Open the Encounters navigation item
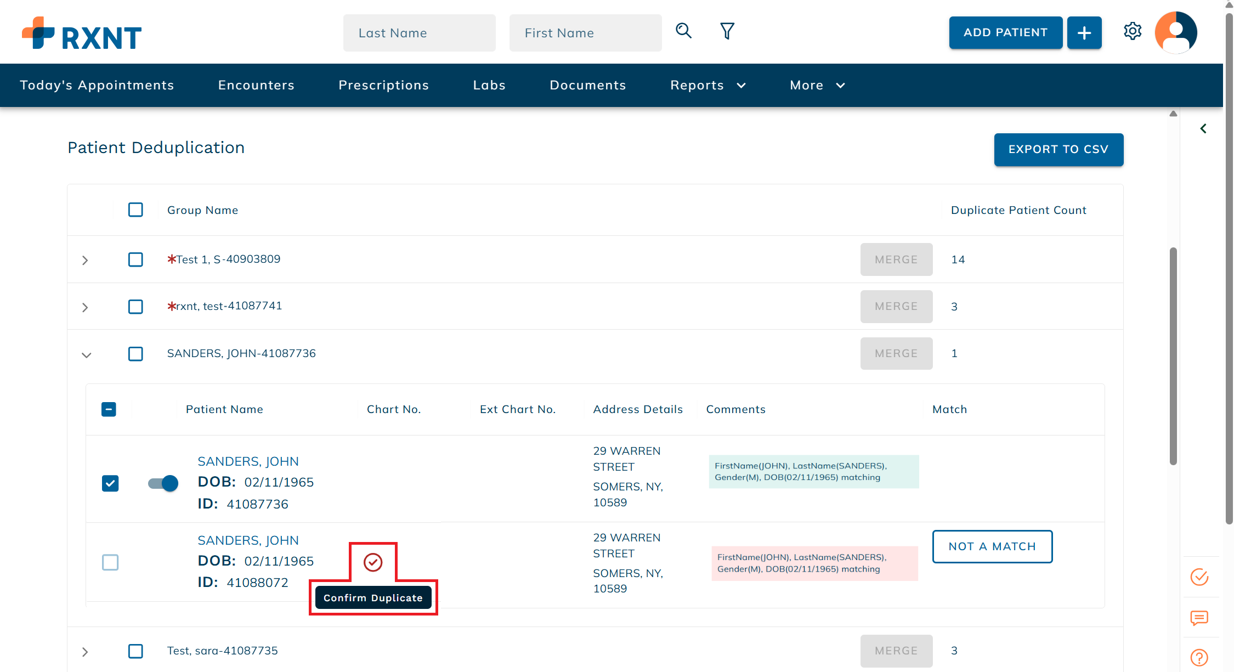 256,85
